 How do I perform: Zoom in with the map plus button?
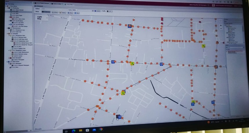221,25
